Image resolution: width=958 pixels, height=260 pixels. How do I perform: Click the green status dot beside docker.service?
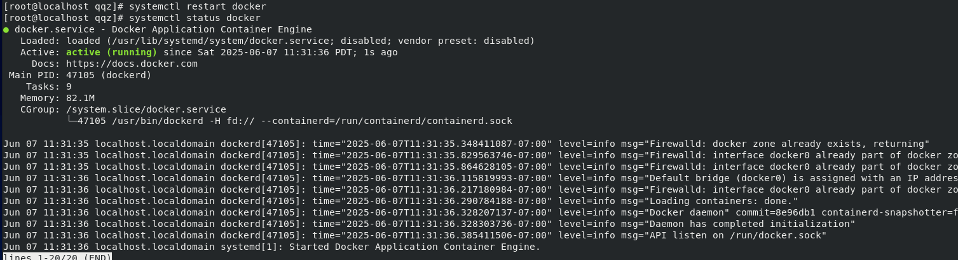(x=6, y=29)
